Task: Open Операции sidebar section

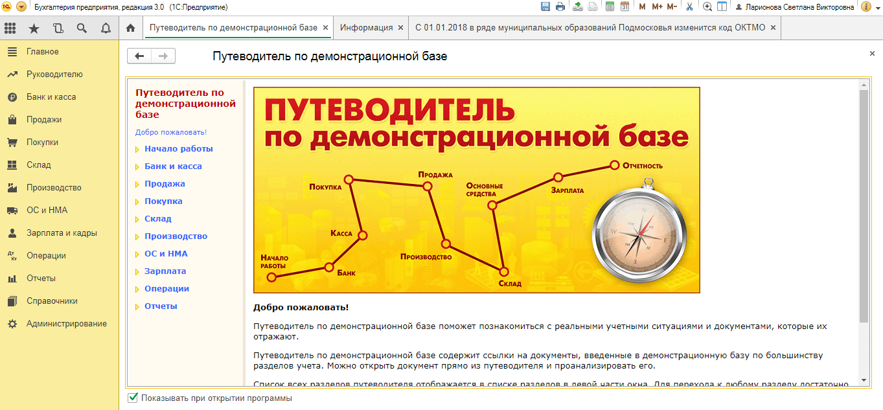Action: click(x=46, y=256)
